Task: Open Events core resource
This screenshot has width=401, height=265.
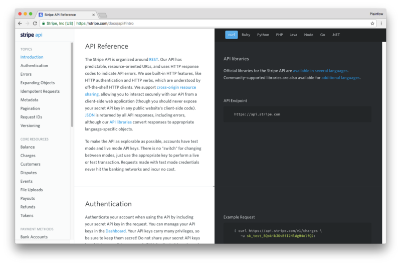Action: click(x=27, y=181)
